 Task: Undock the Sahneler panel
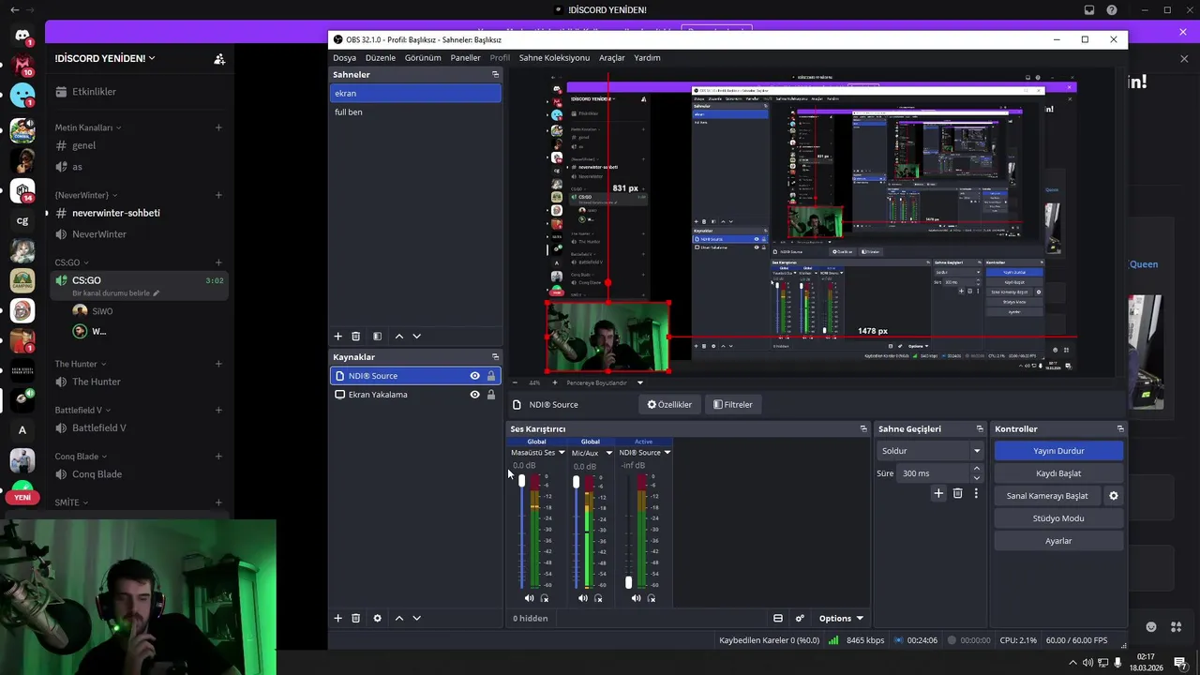click(x=495, y=74)
